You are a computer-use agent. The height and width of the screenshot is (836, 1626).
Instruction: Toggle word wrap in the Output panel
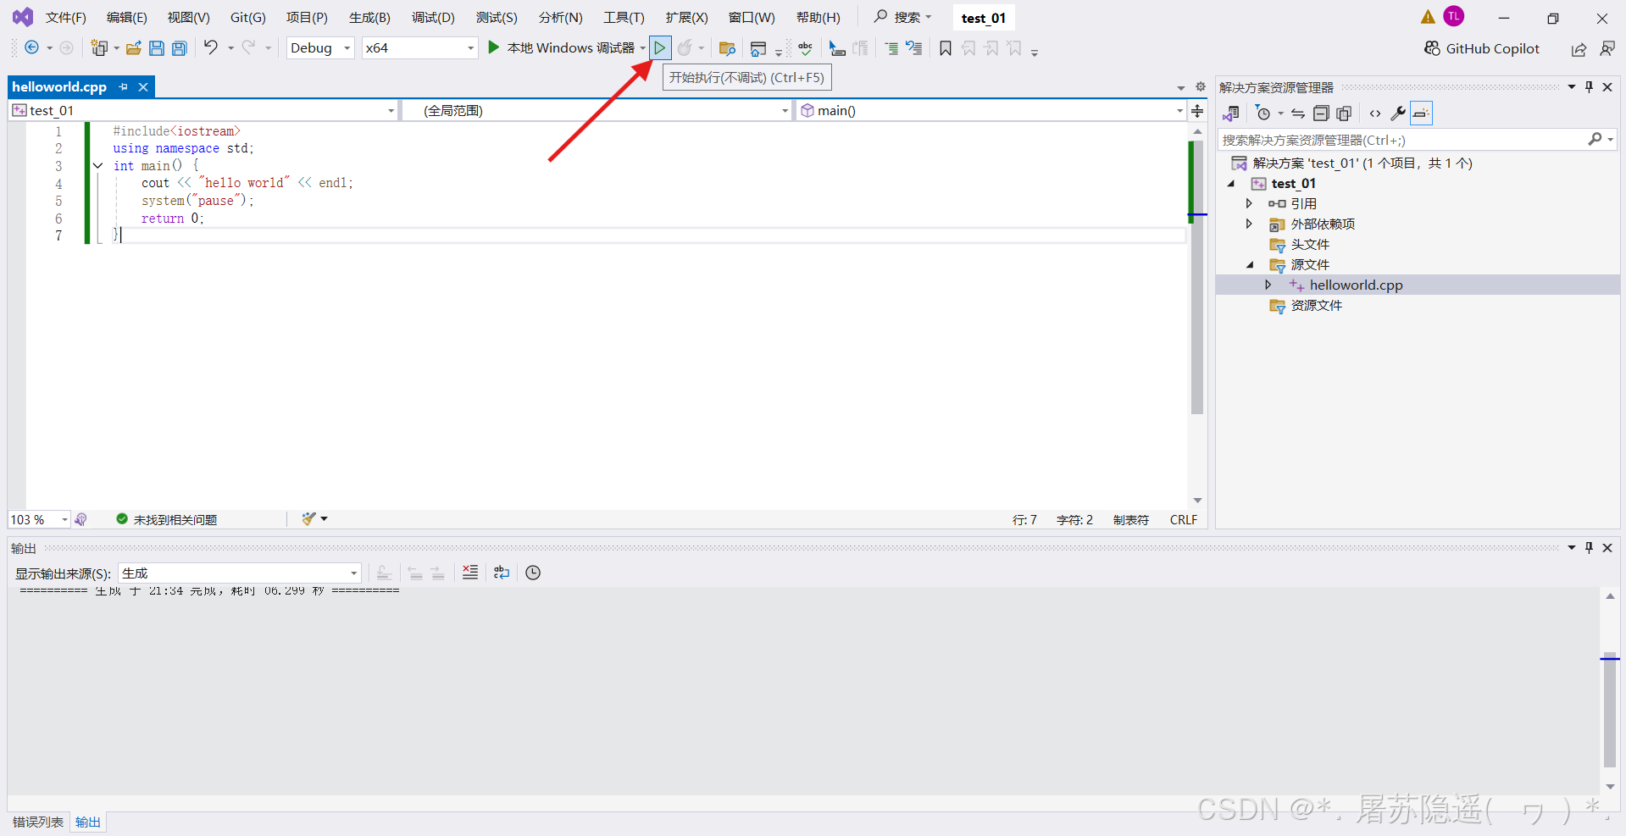click(x=502, y=573)
